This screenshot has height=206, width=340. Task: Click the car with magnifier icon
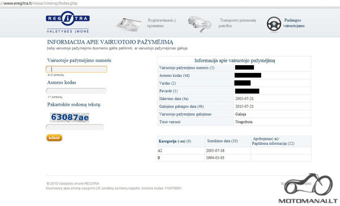pyautogui.click(x=199, y=24)
